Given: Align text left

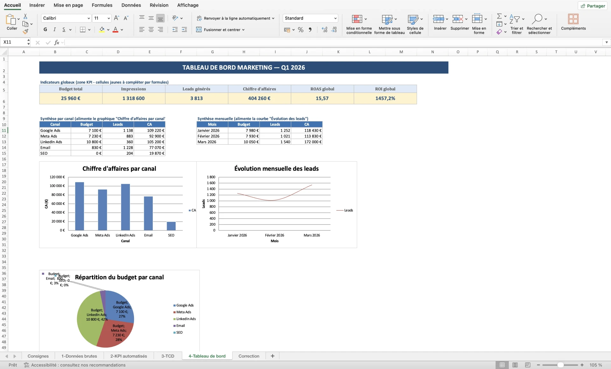Looking at the screenshot, I should [142, 30].
